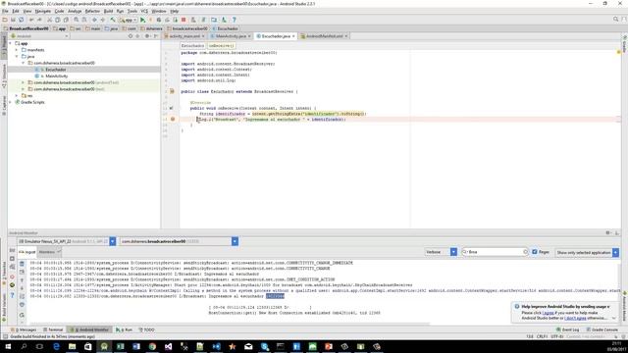The width and height of the screenshot is (628, 353).
Task: Click the Make Project hammer icon
Action: coord(113,20)
